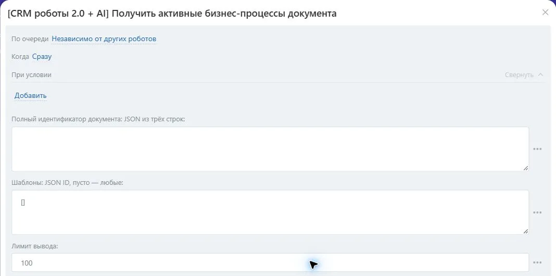Click into the Шаблоны JSON ID textarea
Image resolution: width=556 pixels, height=276 pixels.
(x=270, y=212)
